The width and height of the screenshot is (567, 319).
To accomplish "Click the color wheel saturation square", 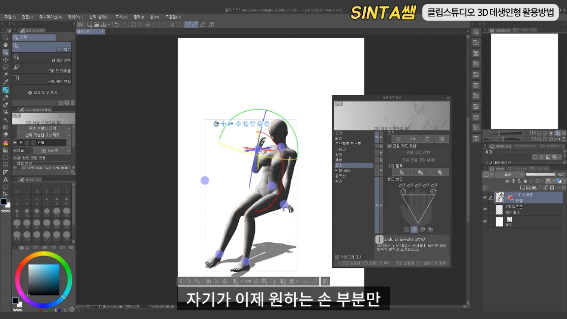I will click(x=44, y=280).
